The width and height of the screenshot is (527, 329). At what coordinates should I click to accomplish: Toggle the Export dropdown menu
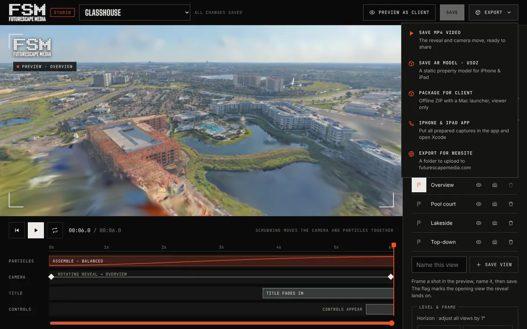(493, 12)
